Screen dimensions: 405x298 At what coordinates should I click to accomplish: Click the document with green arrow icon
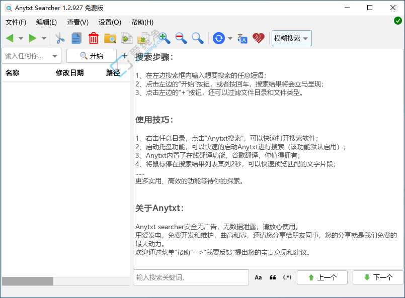(x=127, y=38)
